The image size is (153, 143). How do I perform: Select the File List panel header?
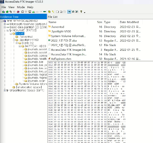click(x=100, y=17)
